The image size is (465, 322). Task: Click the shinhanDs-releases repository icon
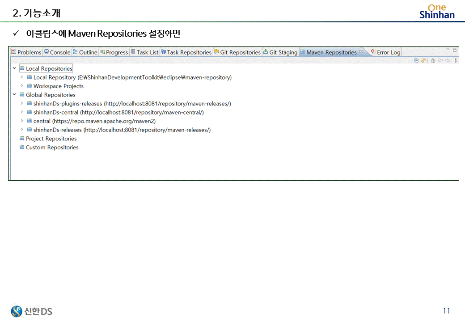pos(30,130)
